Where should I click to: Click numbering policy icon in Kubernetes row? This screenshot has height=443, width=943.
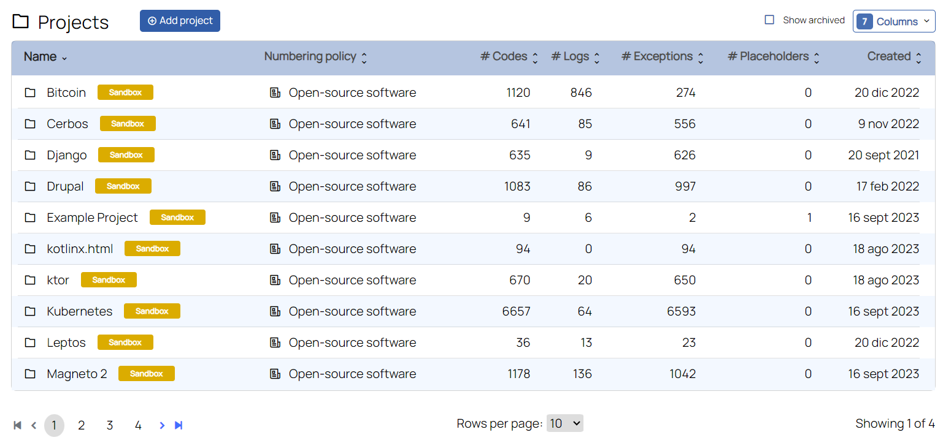coord(275,311)
